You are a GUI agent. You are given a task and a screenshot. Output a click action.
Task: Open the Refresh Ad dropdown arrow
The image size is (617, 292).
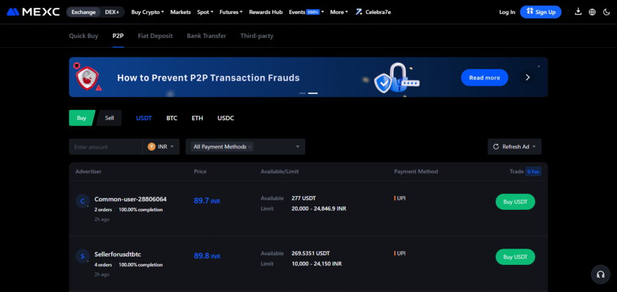coord(534,147)
